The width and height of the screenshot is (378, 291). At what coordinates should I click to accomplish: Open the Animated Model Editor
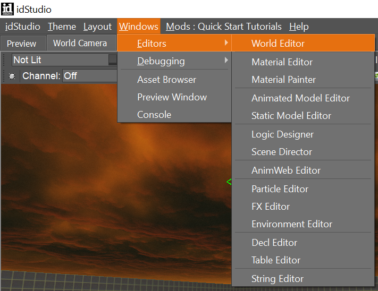[x=303, y=98]
